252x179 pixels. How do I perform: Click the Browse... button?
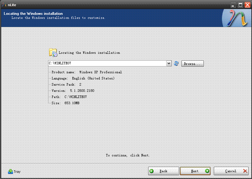click(x=192, y=64)
